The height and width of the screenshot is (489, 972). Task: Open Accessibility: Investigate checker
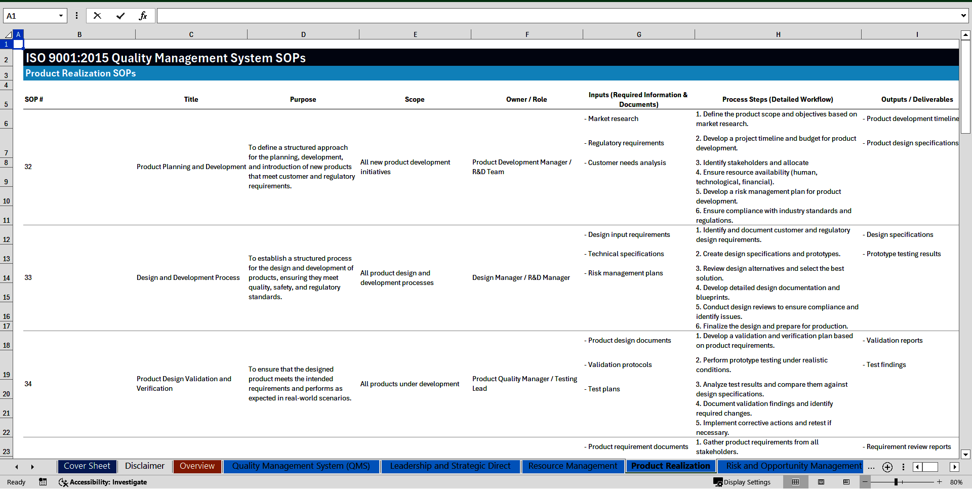(x=103, y=482)
